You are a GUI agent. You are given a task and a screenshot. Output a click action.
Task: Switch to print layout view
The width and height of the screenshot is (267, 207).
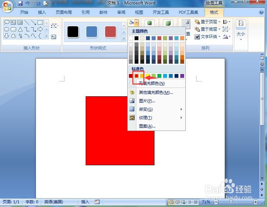171,202
